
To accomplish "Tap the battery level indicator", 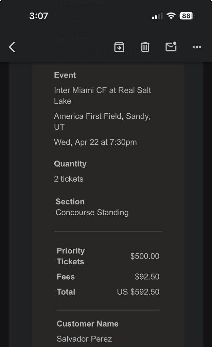I will (x=187, y=16).
